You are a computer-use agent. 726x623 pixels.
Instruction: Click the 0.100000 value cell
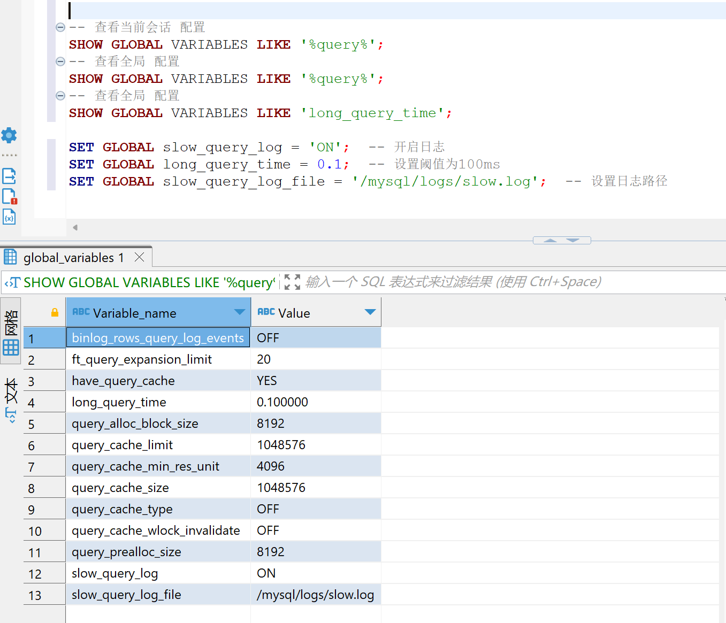click(x=316, y=402)
